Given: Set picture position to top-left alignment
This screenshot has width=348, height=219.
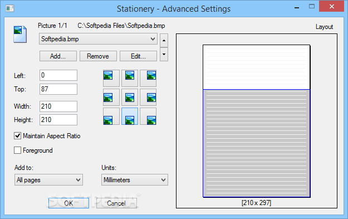Looking at the screenshot, I should click(x=111, y=78).
